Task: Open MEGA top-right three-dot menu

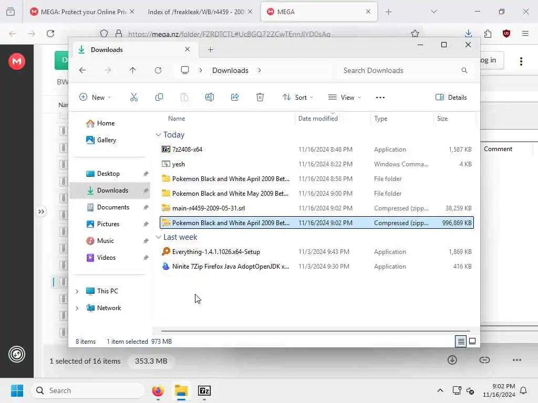Action: point(521,61)
